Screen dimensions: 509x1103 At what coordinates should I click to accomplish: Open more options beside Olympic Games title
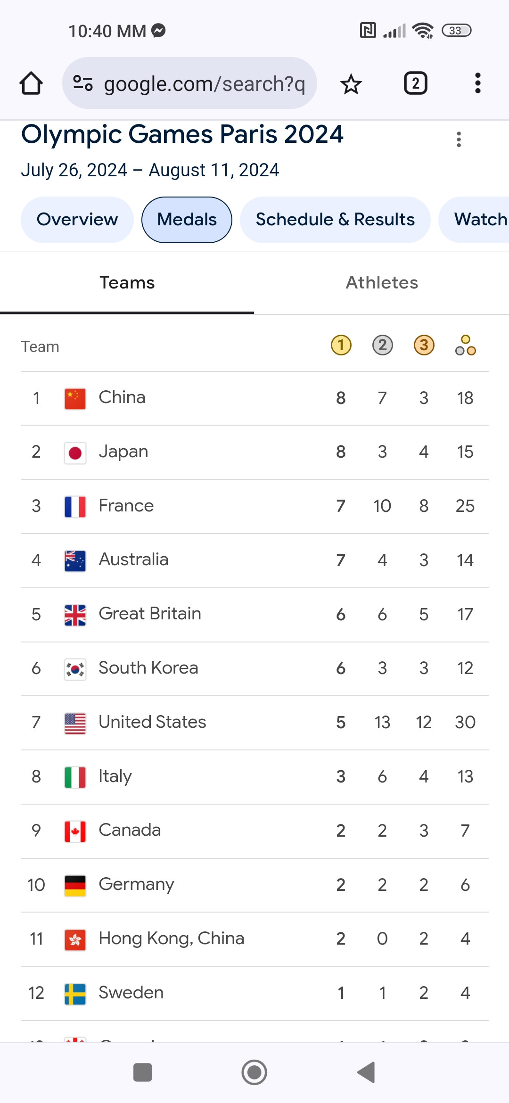[x=459, y=140]
